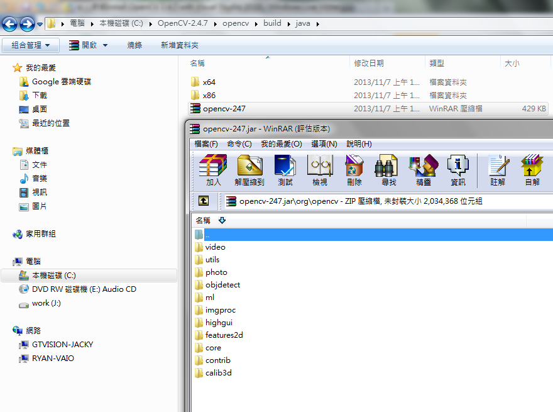The width and height of the screenshot is (553, 412).
Task: Select the imgproc folder in the archive
Action: point(221,310)
